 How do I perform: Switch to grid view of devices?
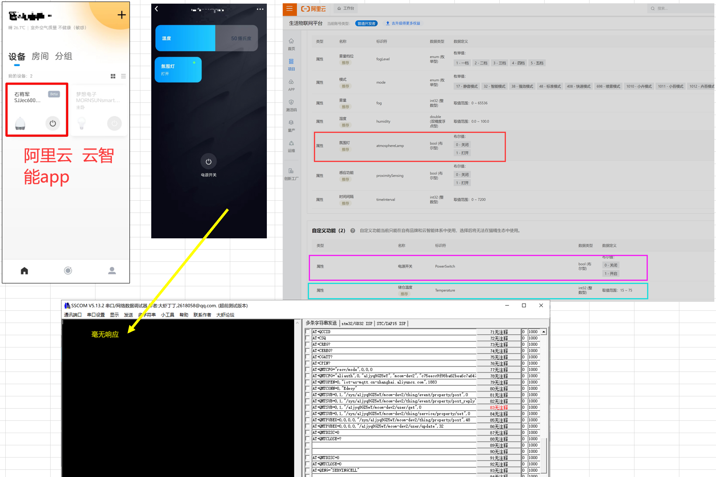pyautogui.click(x=113, y=76)
